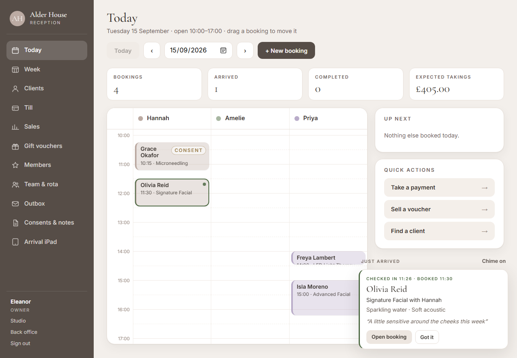The width and height of the screenshot is (517, 358).
Task: Go to the next day
Action: click(245, 50)
